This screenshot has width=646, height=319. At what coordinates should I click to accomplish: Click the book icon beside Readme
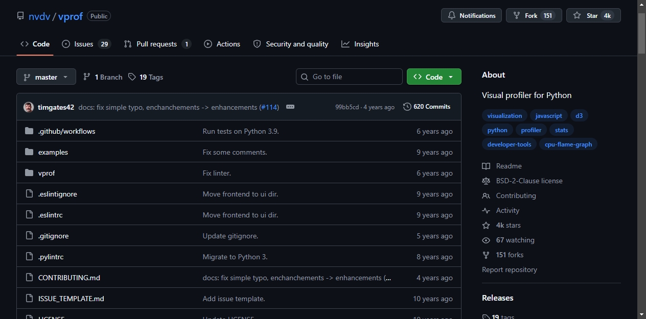[486, 166]
